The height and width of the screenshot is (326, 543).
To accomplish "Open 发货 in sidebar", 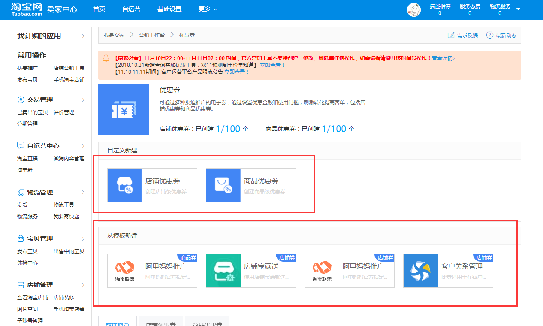I will pyautogui.click(x=22, y=205).
